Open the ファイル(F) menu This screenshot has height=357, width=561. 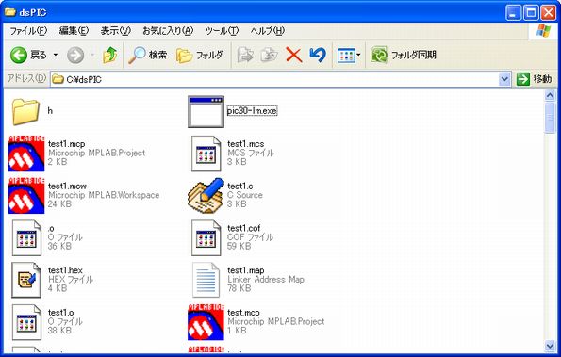click(x=28, y=31)
